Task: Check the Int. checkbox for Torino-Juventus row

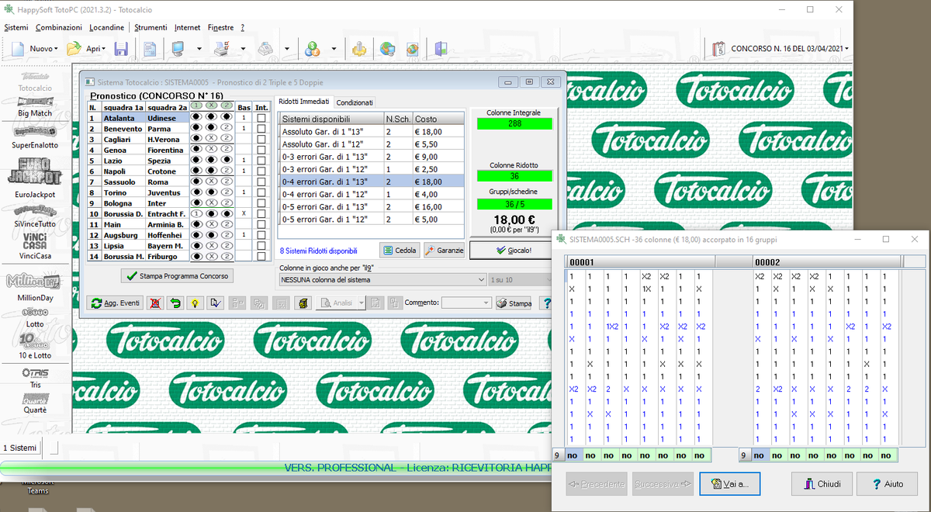Action: pyautogui.click(x=261, y=192)
